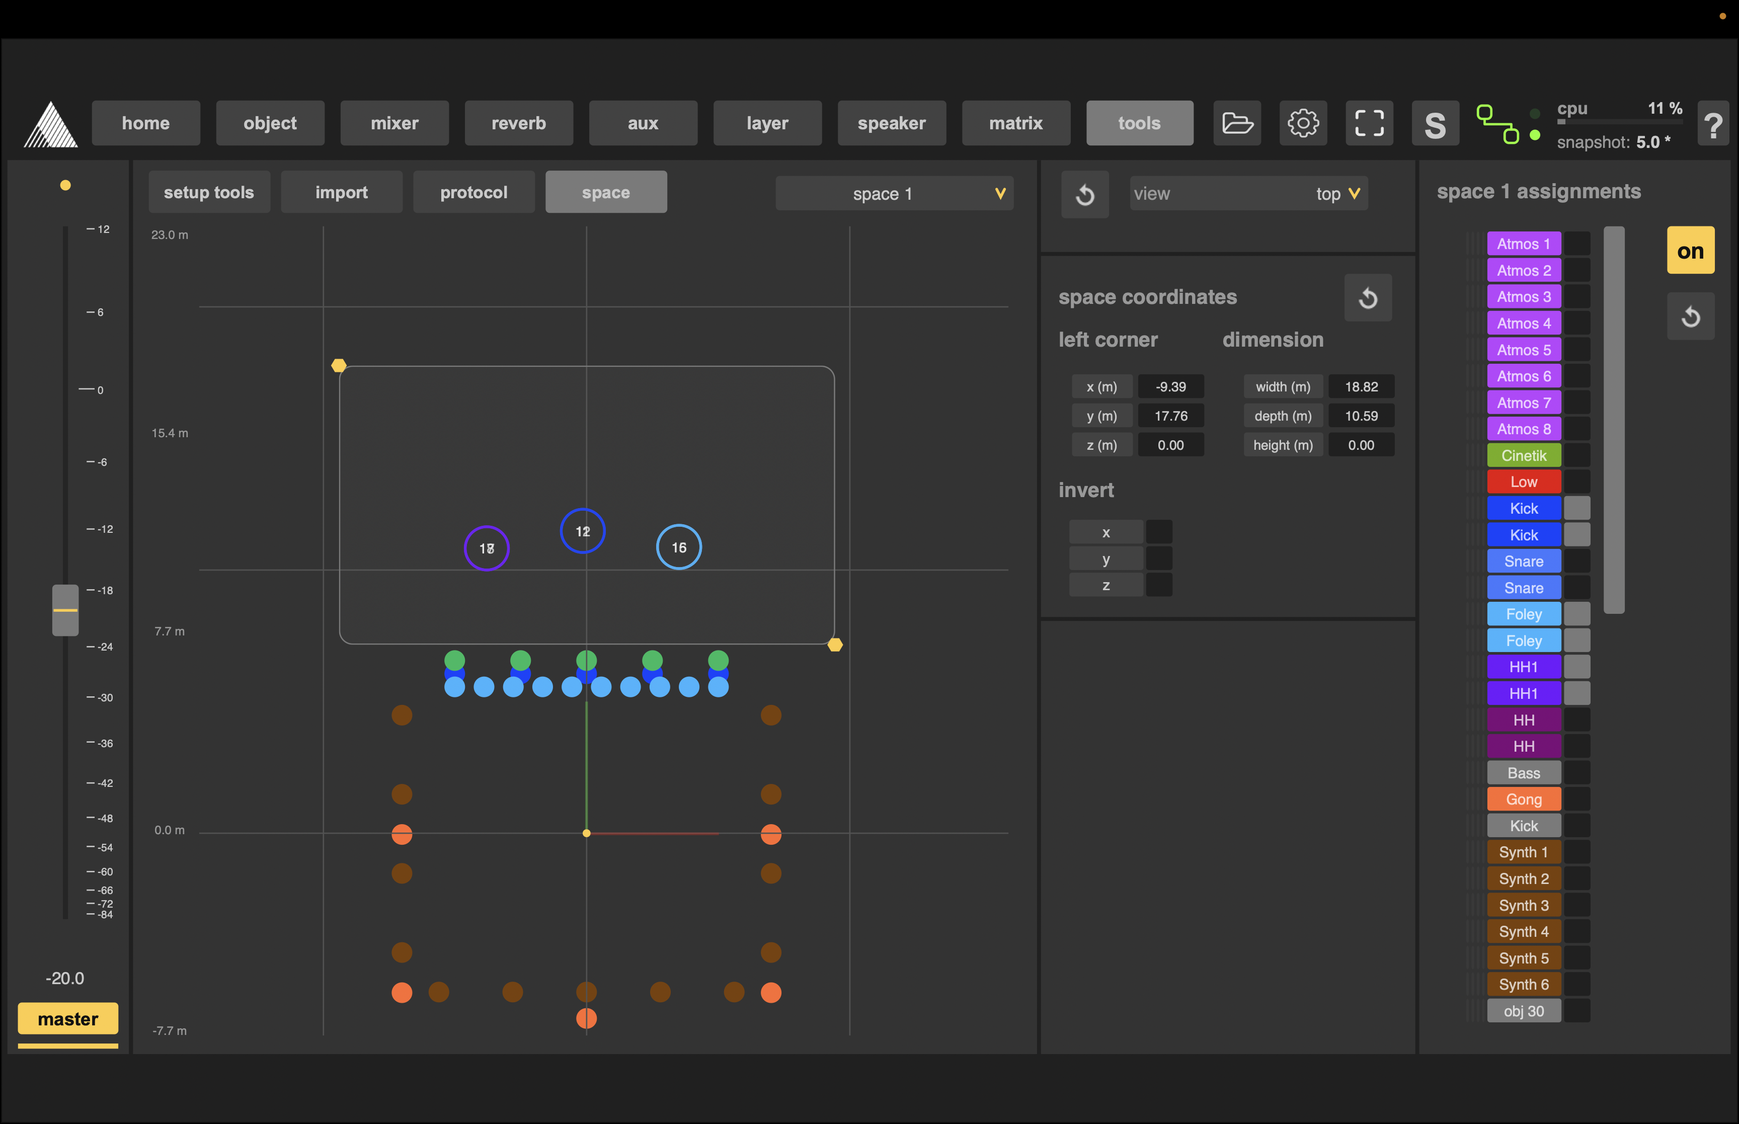Image resolution: width=1739 pixels, height=1124 pixels.
Task: Toggle the Gong assignment checkbox
Action: [x=1577, y=799]
